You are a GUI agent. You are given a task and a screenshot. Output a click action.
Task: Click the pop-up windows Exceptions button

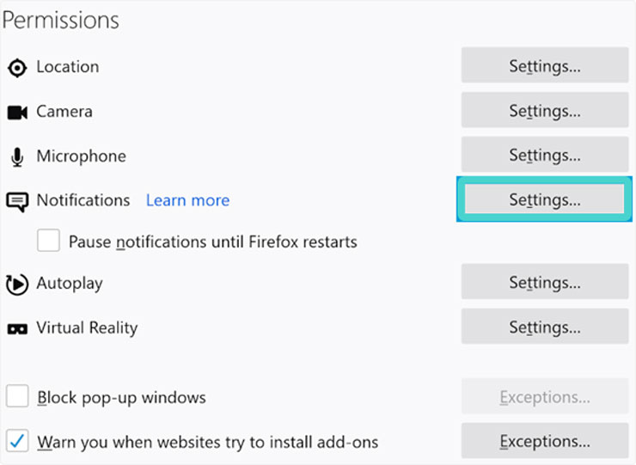coord(545,396)
